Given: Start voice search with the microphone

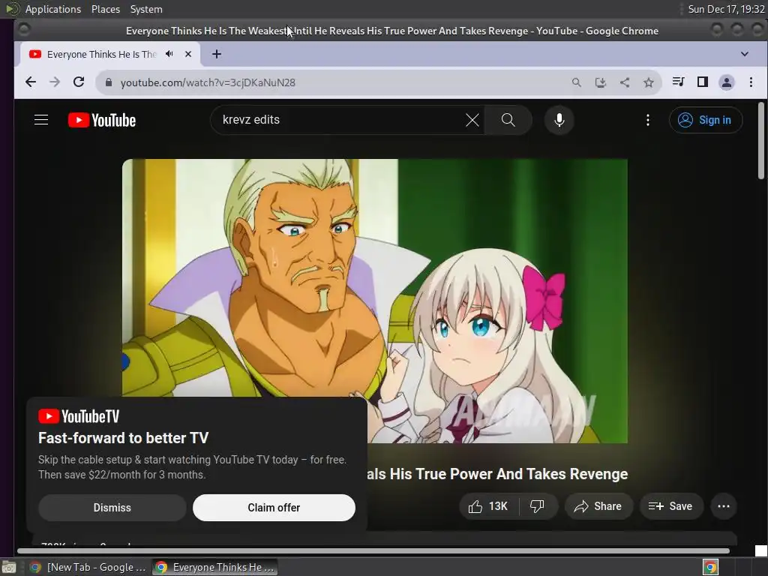Looking at the screenshot, I should (559, 120).
